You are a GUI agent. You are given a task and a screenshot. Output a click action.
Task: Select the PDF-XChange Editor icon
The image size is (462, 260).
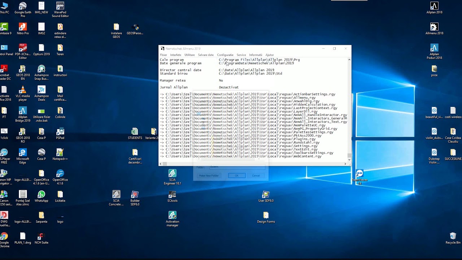[x=23, y=52]
